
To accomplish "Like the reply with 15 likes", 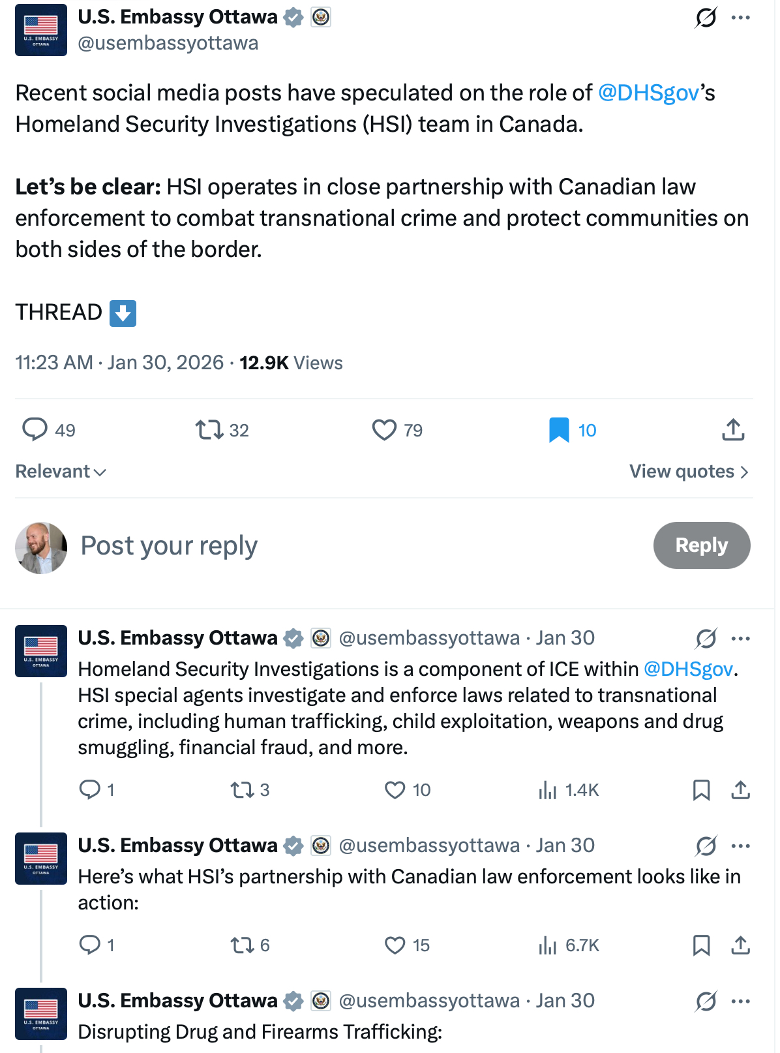I will coord(395,945).
